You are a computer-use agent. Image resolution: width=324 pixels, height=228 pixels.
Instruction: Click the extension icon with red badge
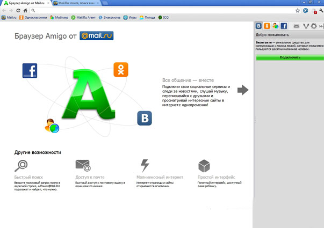(x=314, y=11)
